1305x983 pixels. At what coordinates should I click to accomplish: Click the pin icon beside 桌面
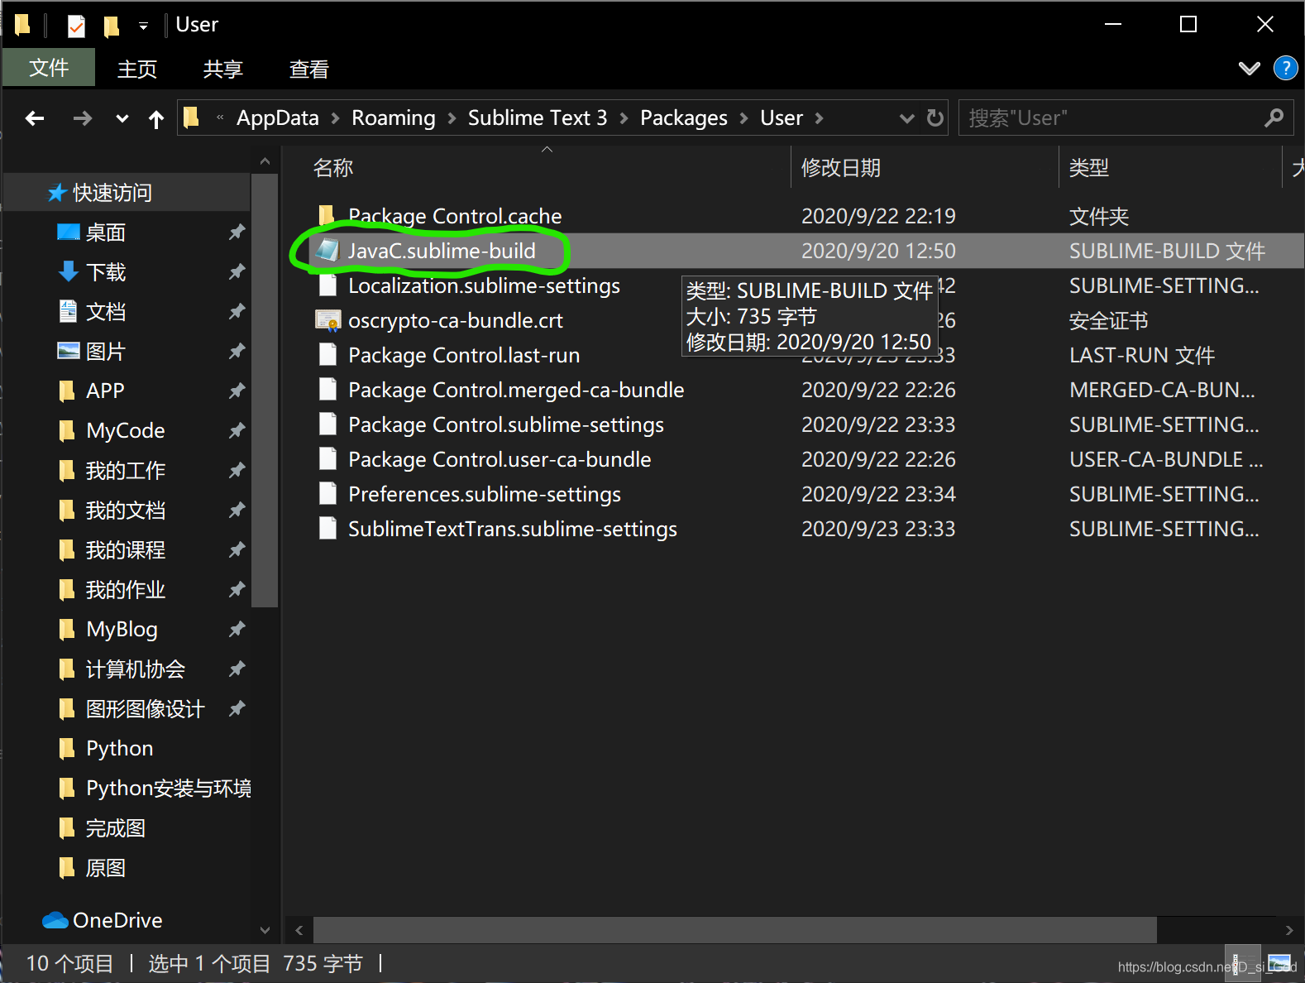[x=237, y=233]
